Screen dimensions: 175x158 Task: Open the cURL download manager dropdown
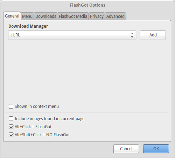point(72,35)
